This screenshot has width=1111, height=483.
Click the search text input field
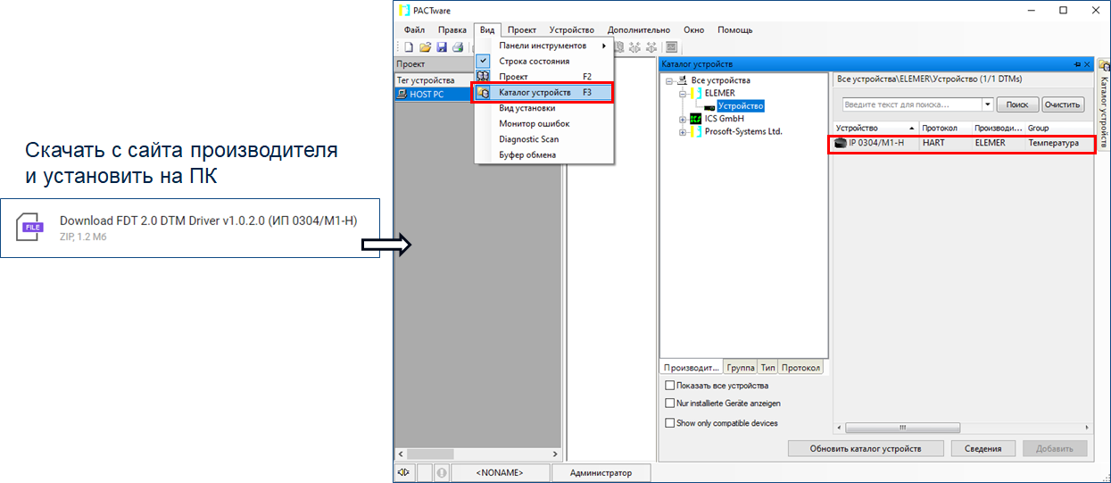pyautogui.click(x=910, y=104)
